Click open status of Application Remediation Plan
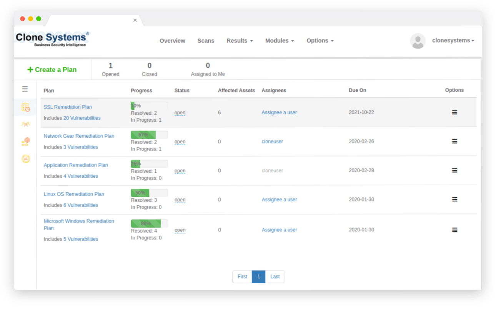 (x=180, y=171)
